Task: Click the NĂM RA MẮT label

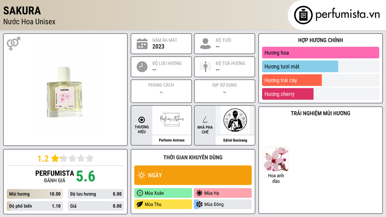Action: [x=165, y=40]
